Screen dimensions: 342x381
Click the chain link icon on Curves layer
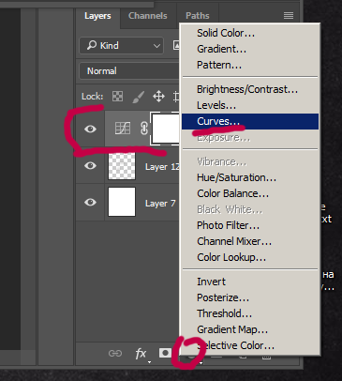click(143, 129)
